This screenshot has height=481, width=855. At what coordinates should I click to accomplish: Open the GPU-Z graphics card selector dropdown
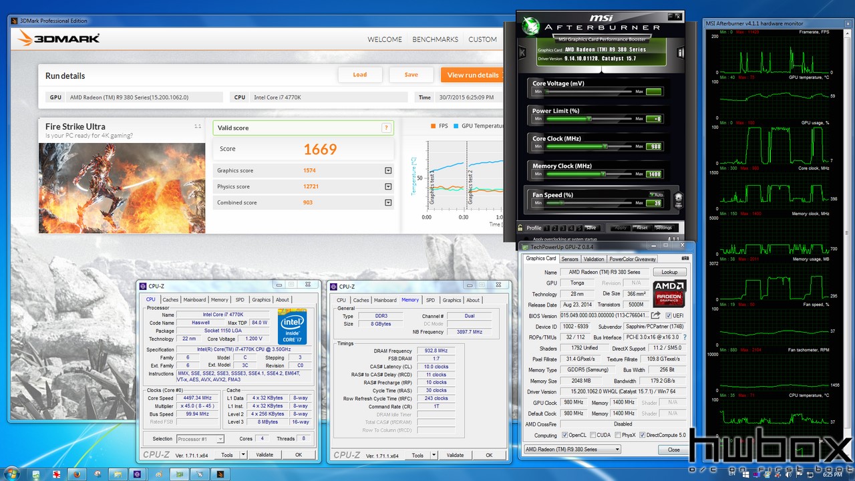pyautogui.click(x=572, y=450)
